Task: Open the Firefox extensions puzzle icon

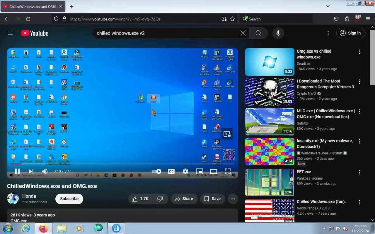Action: pyautogui.click(x=347, y=19)
